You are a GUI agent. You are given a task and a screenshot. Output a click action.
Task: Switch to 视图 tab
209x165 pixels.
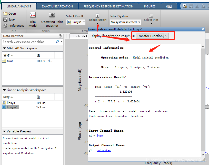point(169,6)
